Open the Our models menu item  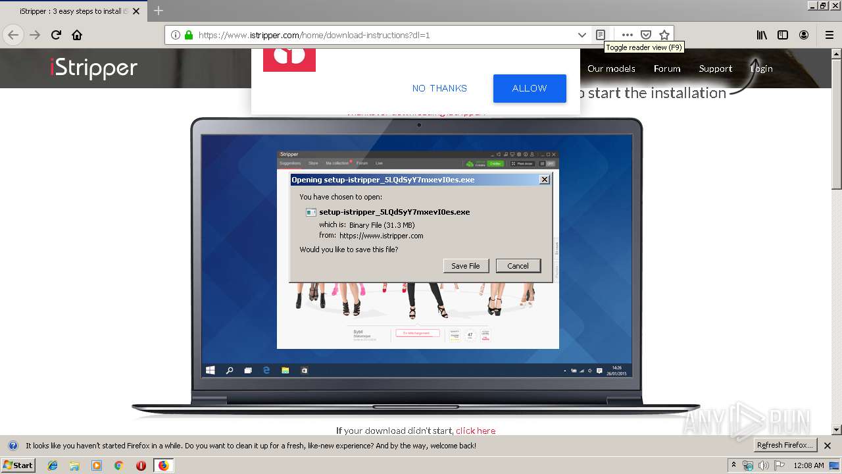coord(611,68)
